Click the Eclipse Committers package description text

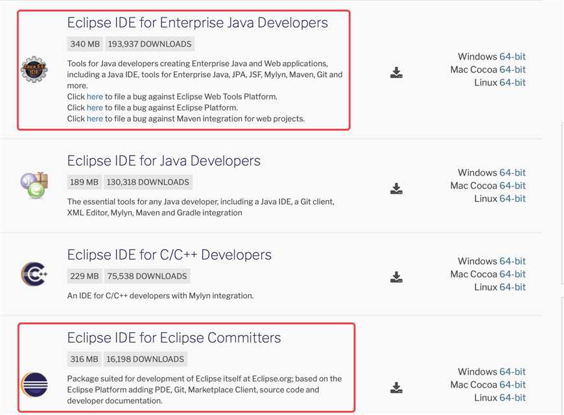point(204,390)
